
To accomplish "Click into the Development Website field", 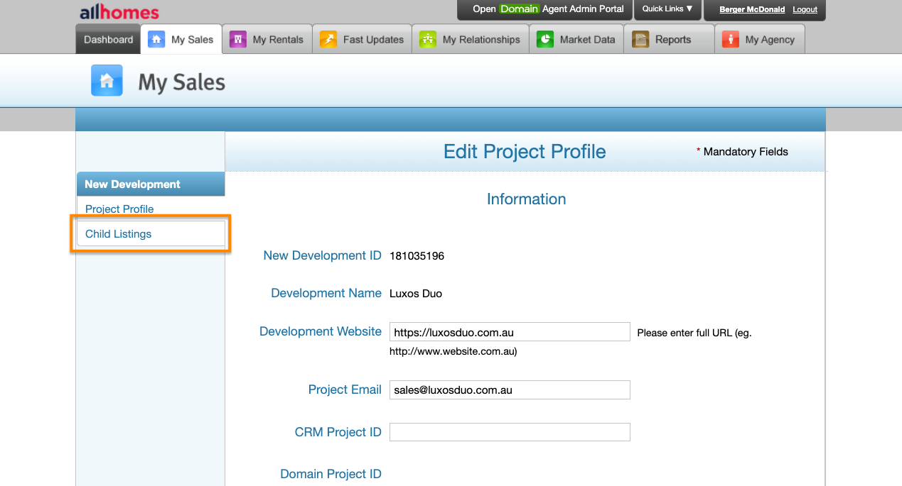I will tap(509, 332).
